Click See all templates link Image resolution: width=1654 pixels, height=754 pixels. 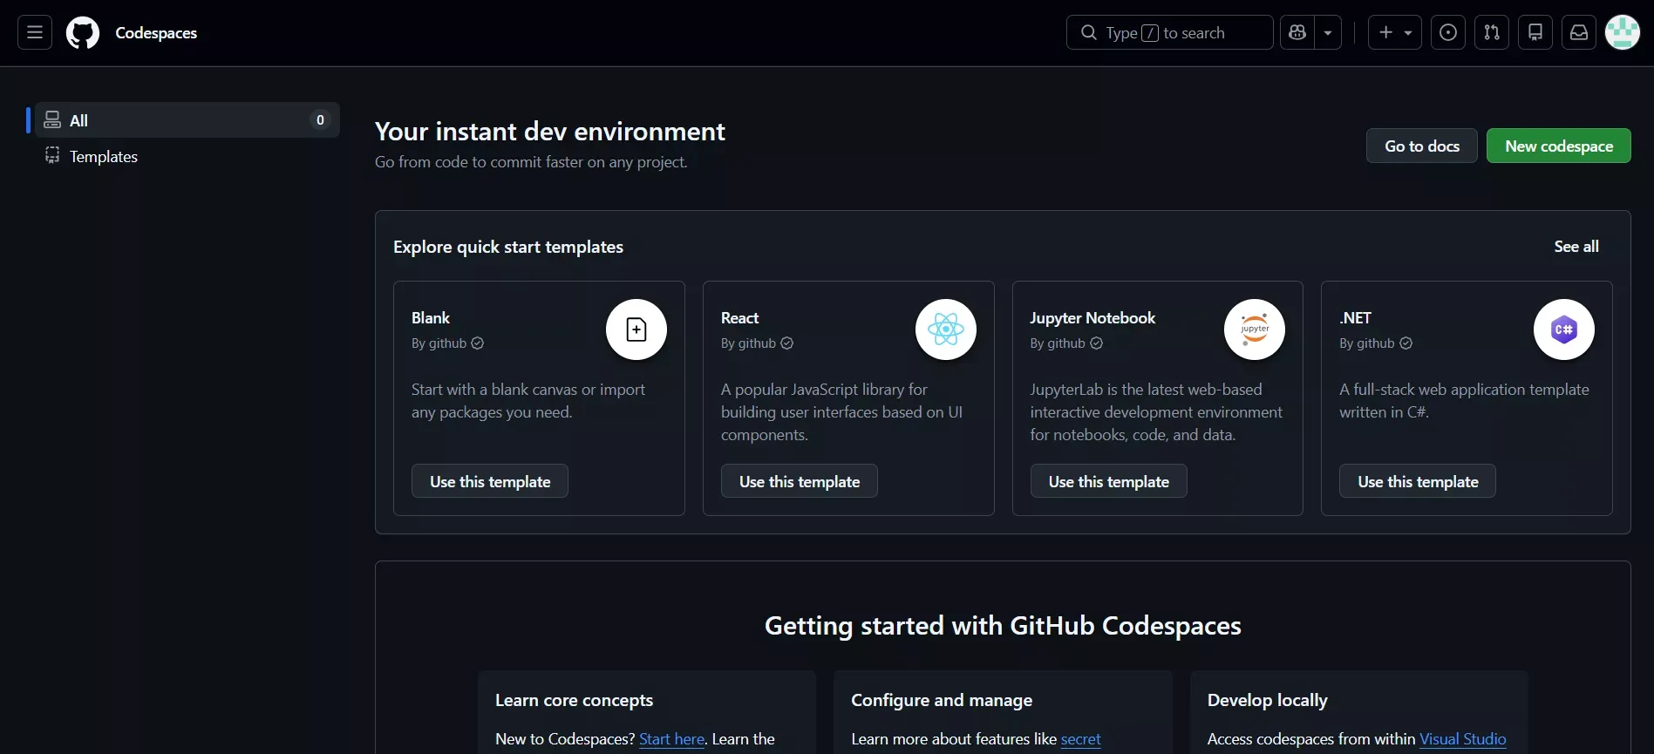tap(1576, 247)
